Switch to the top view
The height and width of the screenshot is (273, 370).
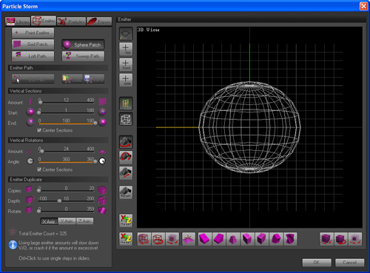click(126, 49)
